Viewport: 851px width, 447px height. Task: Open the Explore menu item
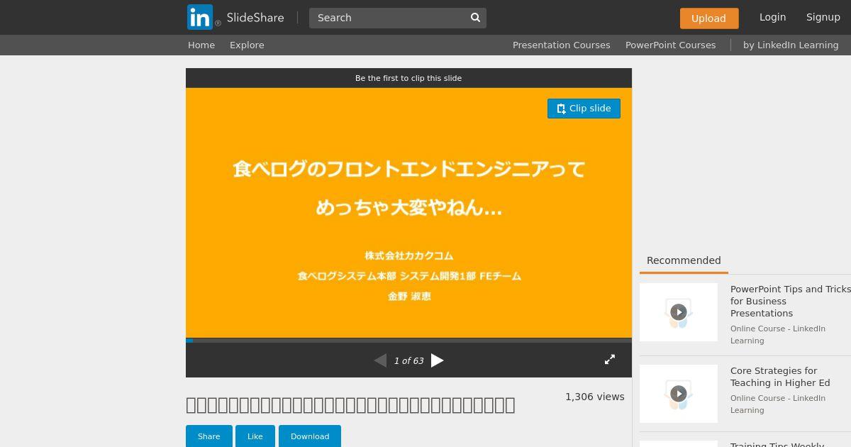point(247,45)
